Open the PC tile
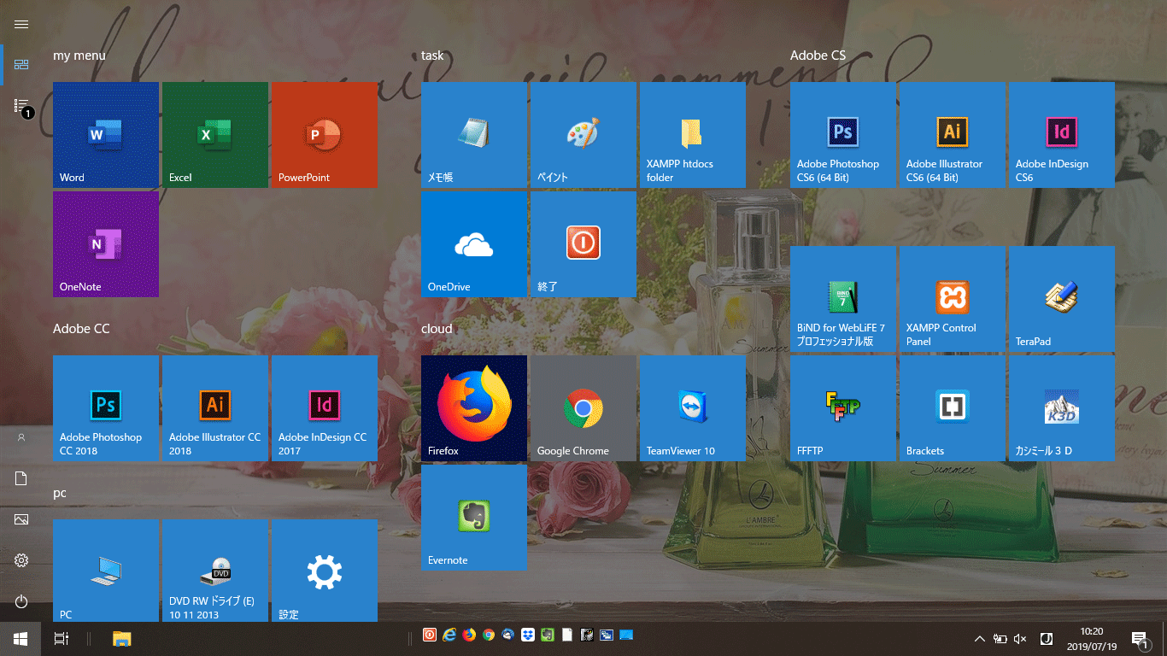The height and width of the screenshot is (656, 1167). (x=106, y=571)
